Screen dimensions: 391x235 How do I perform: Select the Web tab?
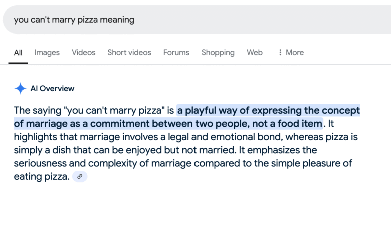pos(255,52)
